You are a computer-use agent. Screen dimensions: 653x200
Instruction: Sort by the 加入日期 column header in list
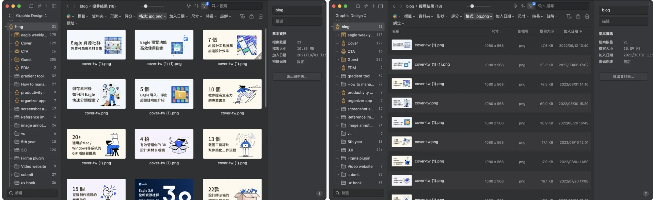(573, 32)
